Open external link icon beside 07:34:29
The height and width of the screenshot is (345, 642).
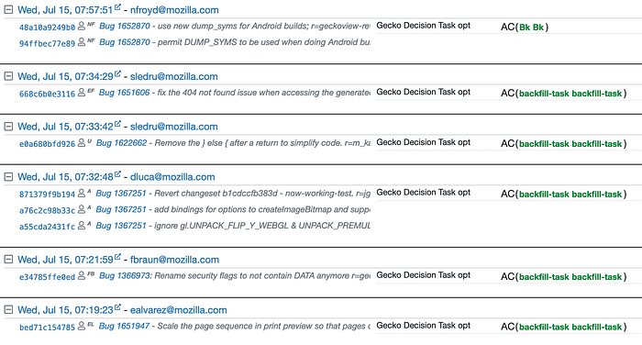point(117,73)
